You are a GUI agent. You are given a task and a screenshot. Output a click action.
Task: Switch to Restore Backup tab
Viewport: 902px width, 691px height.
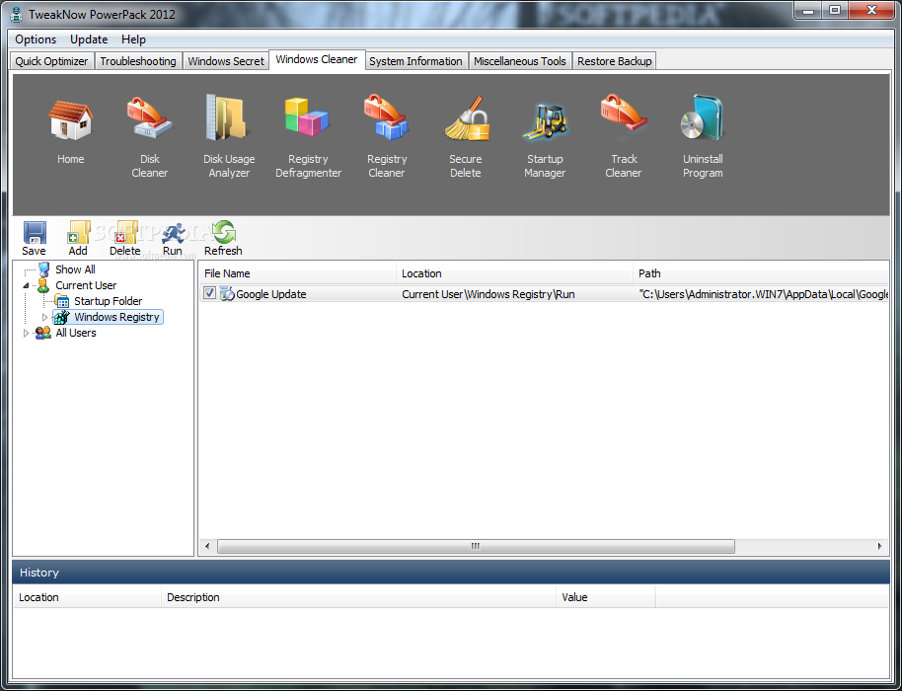pyautogui.click(x=615, y=61)
